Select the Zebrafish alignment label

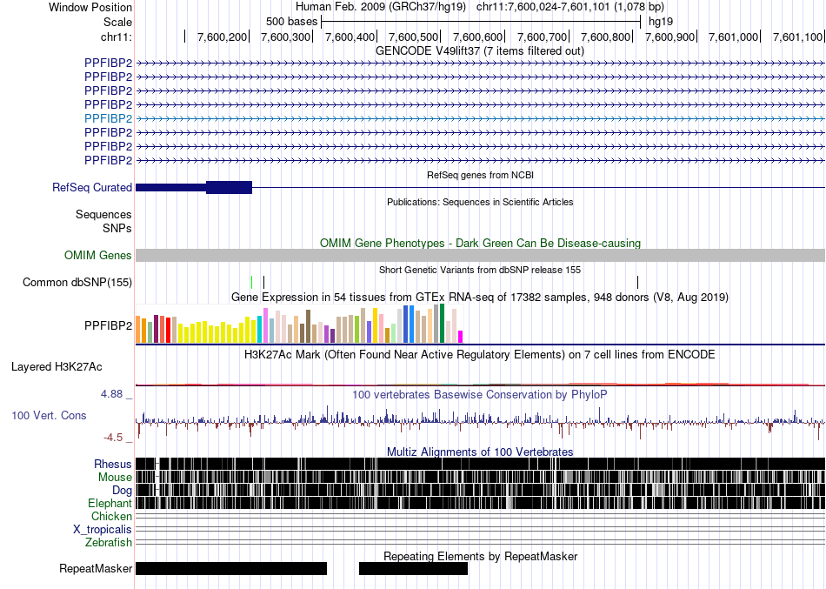tap(109, 542)
